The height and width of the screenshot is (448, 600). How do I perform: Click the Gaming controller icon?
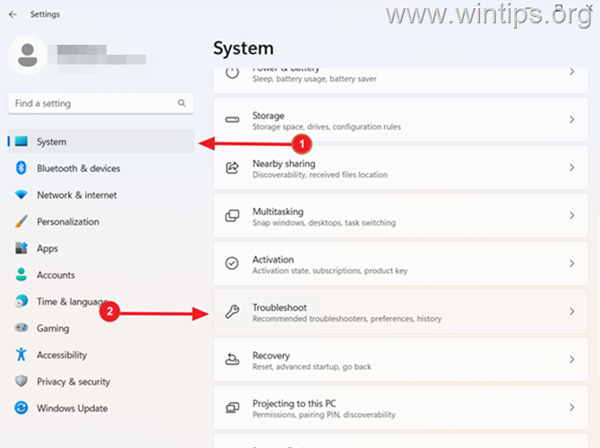click(21, 328)
